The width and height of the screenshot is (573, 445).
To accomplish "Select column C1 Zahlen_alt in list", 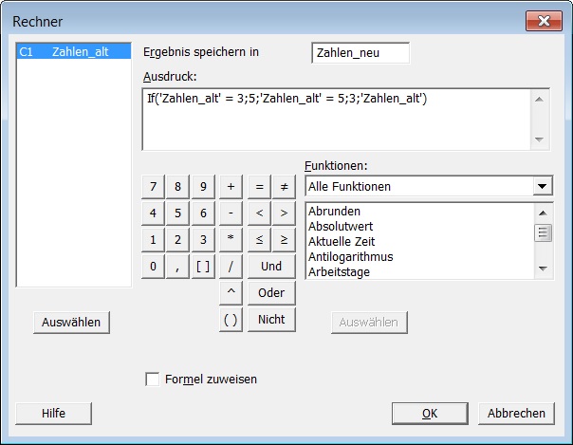I will (74, 52).
